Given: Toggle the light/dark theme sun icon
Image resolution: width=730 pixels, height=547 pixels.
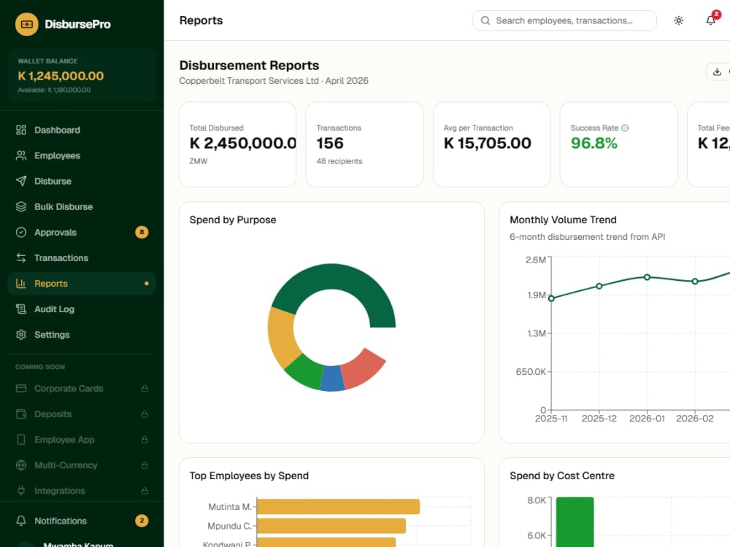Looking at the screenshot, I should pos(678,20).
